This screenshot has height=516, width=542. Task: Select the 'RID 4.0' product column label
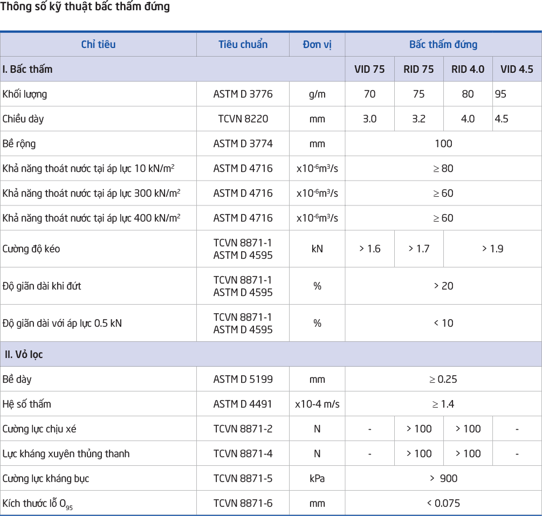[468, 70]
